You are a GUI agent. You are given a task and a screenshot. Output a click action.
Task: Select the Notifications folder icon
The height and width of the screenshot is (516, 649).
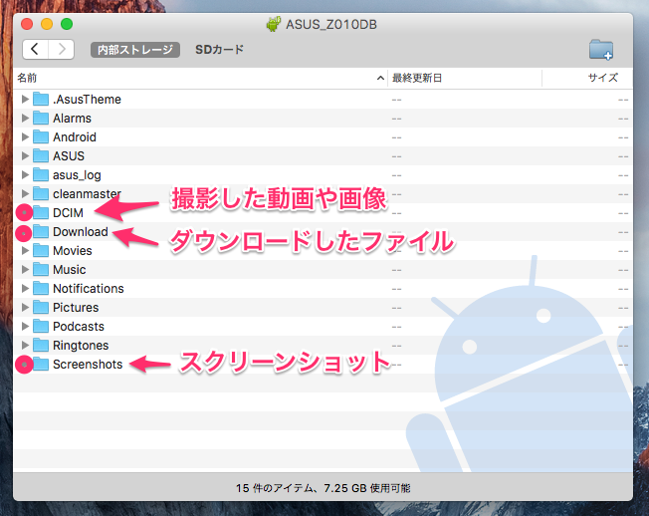tap(41, 288)
